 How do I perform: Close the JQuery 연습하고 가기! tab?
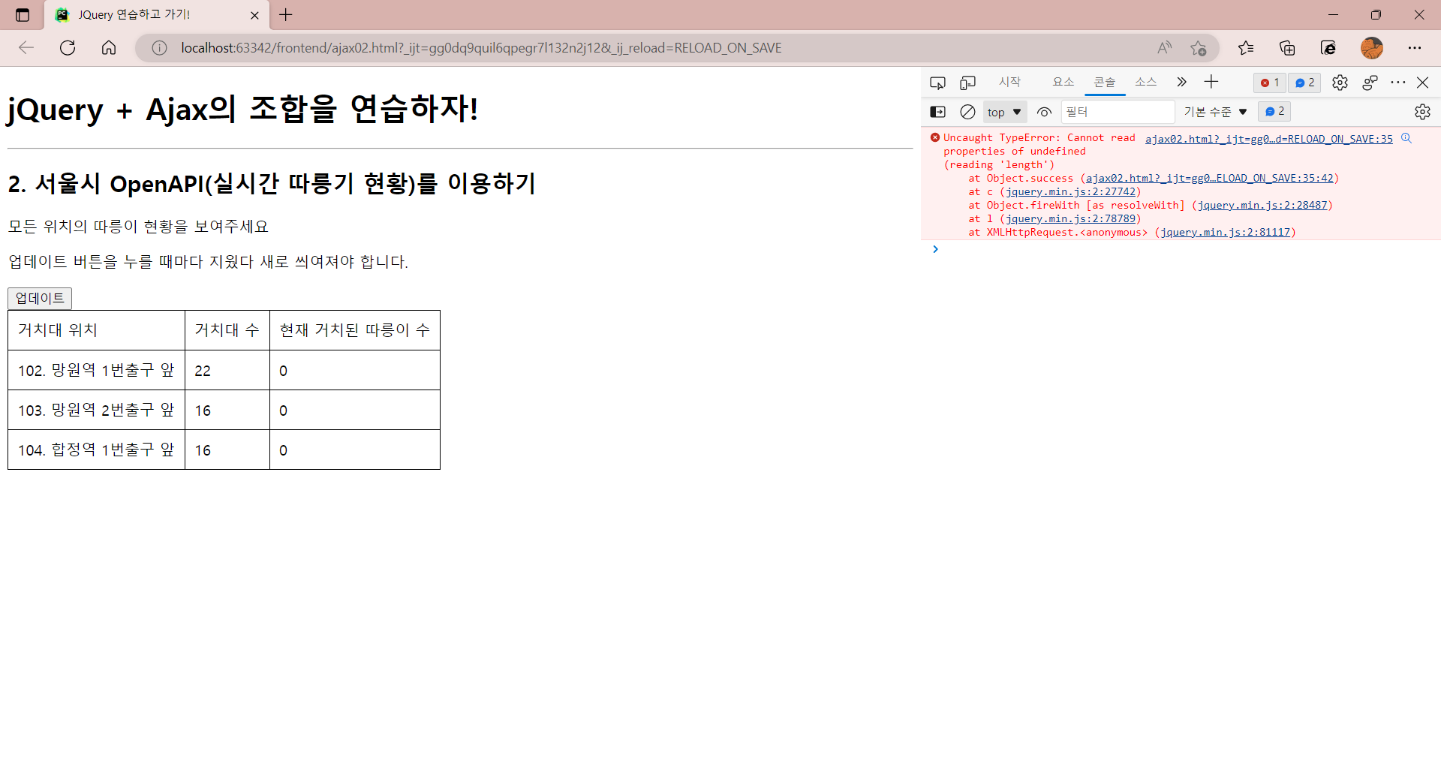click(x=254, y=15)
